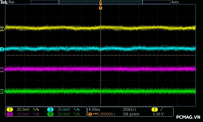Screen dimensions: 203x122
Task: Select the channel 3 ground marker on left edge
Action: (x=2, y=70)
